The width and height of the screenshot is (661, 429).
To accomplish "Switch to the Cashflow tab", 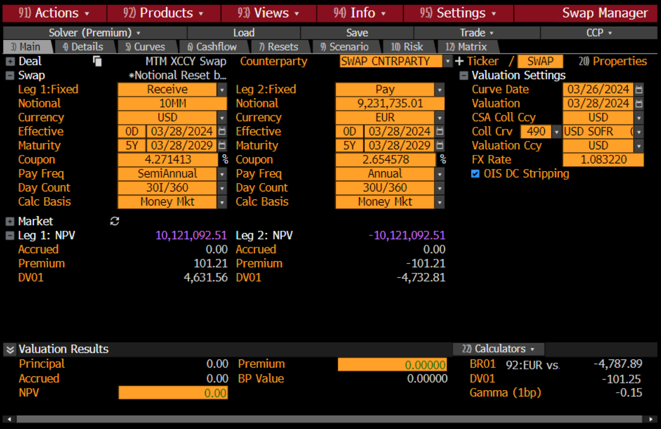I will tap(211, 47).
